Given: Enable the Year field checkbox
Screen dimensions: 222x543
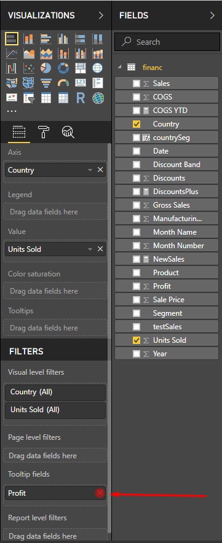Looking at the screenshot, I should pyautogui.click(x=137, y=354).
